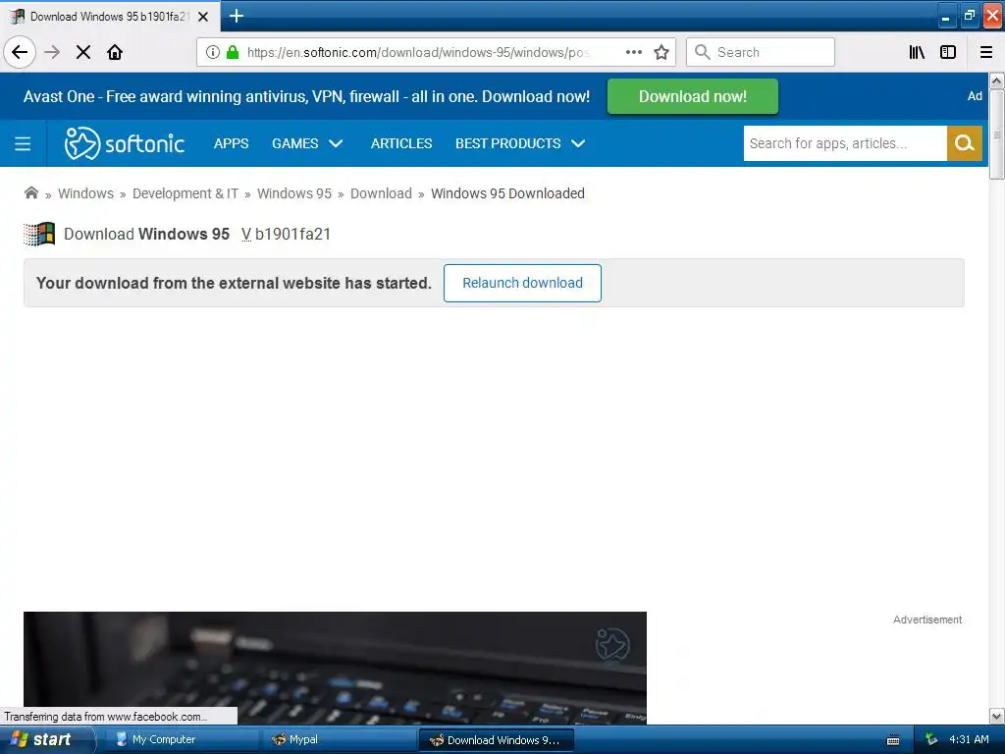The height and width of the screenshot is (754, 1005).
Task: Switch to My Computer in taskbar
Action: (x=181, y=740)
